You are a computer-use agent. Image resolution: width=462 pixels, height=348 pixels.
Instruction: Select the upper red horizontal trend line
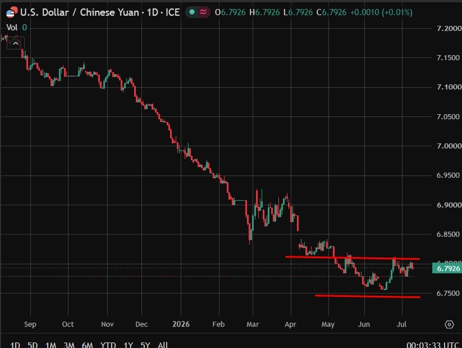(353, 257)
